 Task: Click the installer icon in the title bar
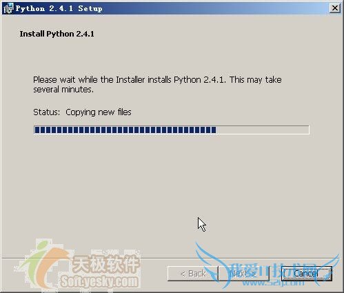(8, 9)
